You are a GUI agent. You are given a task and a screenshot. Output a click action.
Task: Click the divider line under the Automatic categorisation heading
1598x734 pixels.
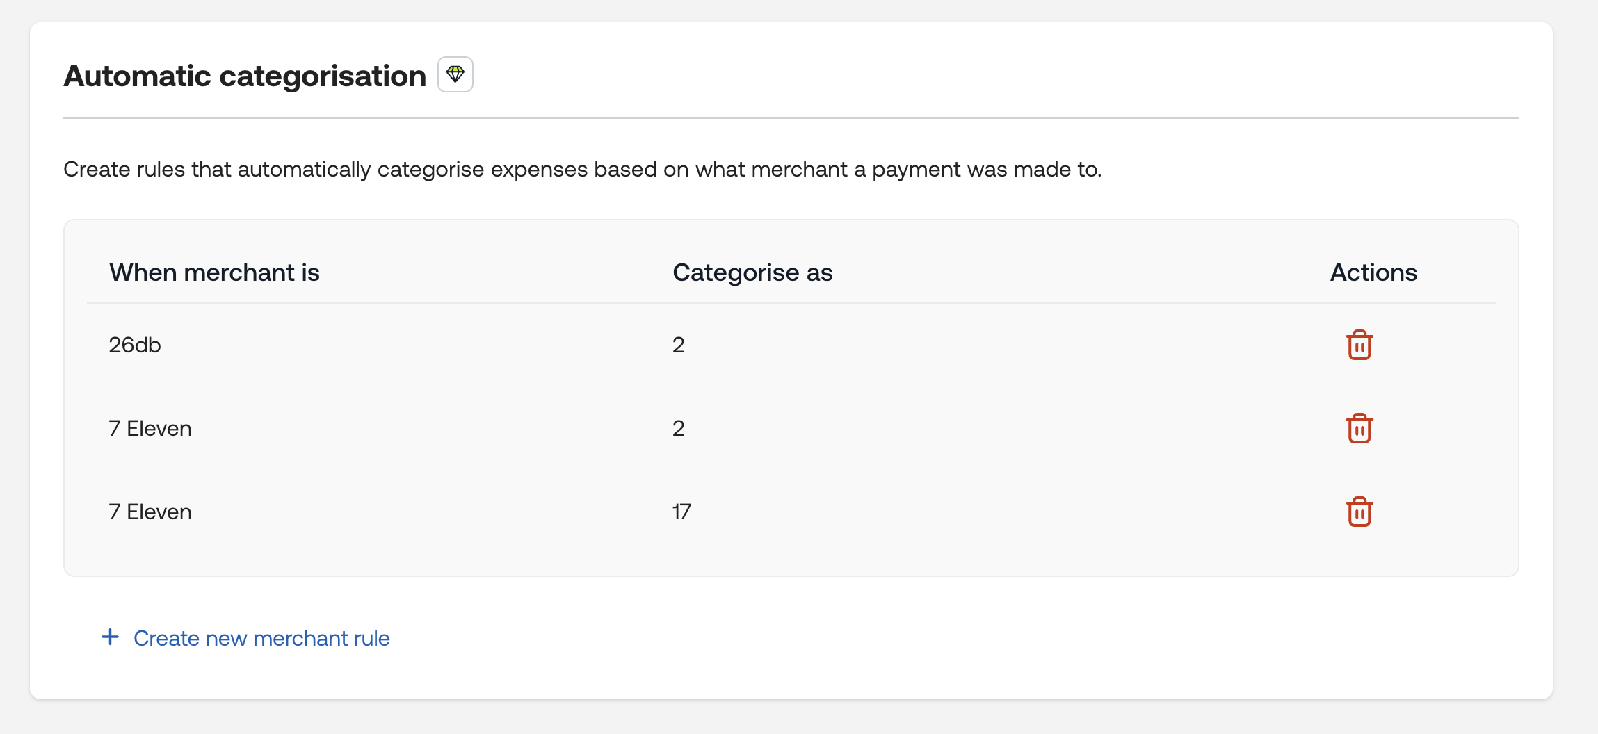[791, 118]
